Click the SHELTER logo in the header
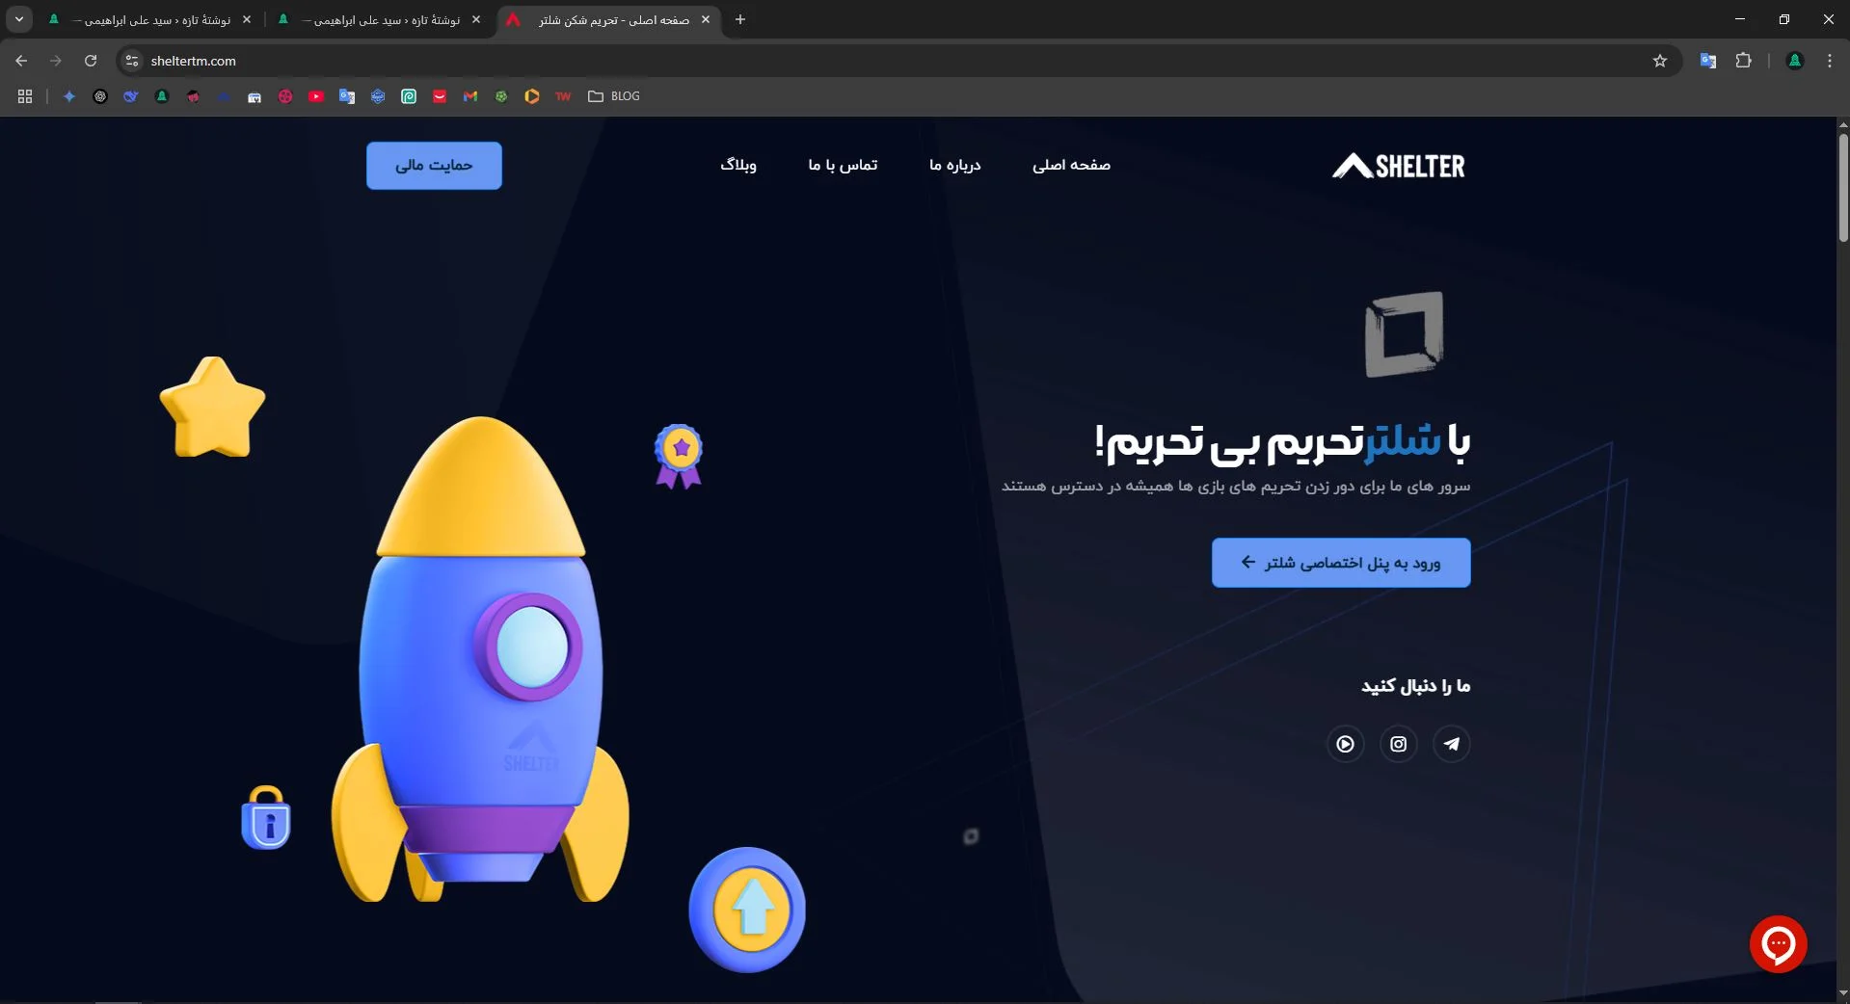 pos(1399,166)
